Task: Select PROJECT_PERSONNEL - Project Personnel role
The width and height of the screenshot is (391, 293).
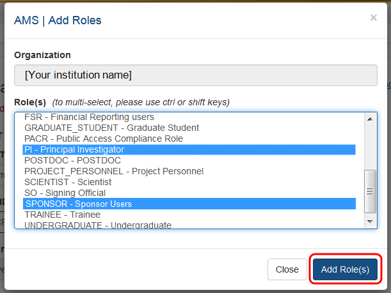Action: [x=114, y=171]
